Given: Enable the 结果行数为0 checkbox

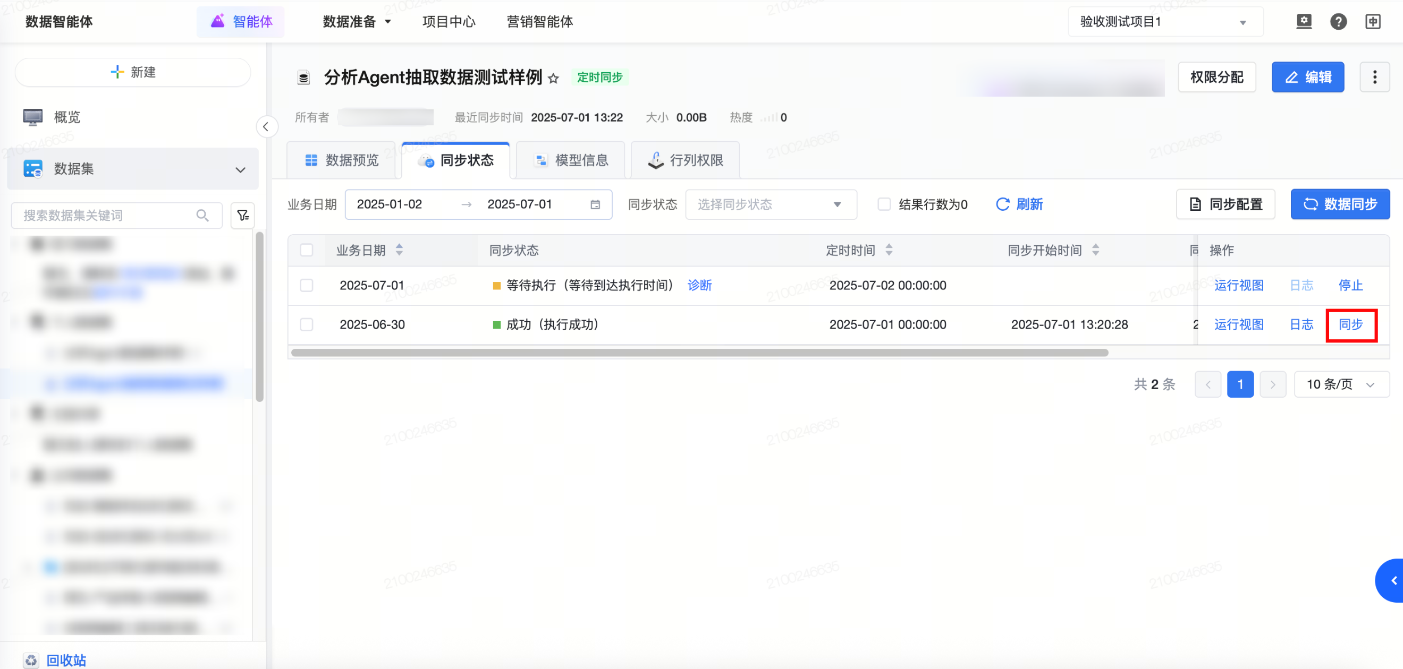Looking at the screenshot, I should [884, 204].
